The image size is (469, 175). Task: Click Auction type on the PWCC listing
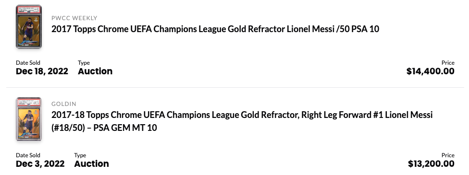point(95,71)
